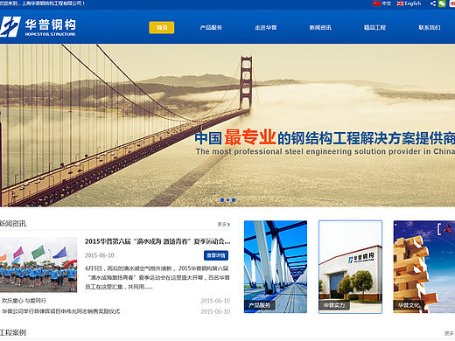Click the 工程案例 section heading
Image resolution: width=455 pixels, height=341 pixels.
13,332
